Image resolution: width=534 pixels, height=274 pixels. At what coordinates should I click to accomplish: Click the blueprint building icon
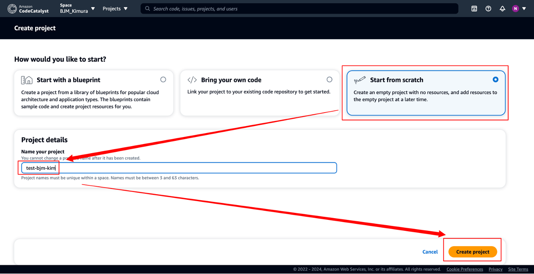pyautogui.click(x=27, y=80)
